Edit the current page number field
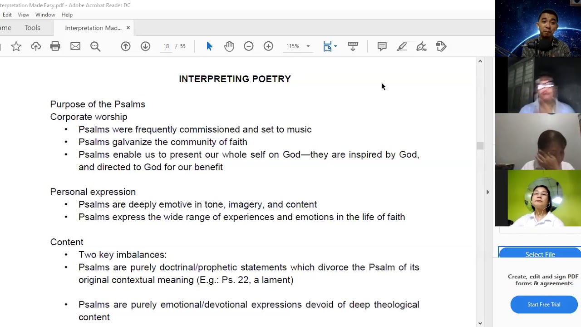The image size is (581, 327). [166, 46]
